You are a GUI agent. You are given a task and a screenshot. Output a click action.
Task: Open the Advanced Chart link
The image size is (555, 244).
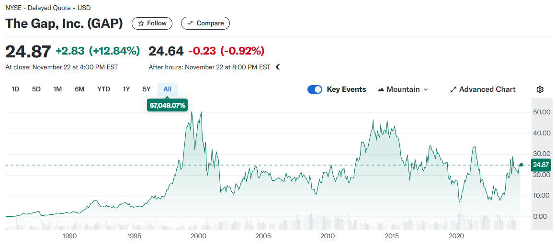point(483,89)
